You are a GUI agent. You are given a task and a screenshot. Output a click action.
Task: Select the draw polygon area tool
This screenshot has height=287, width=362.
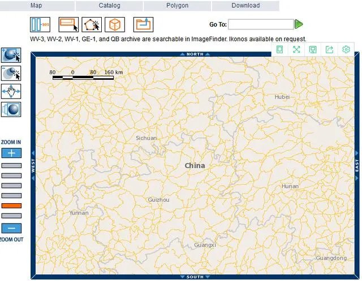(x=91, y=24)
